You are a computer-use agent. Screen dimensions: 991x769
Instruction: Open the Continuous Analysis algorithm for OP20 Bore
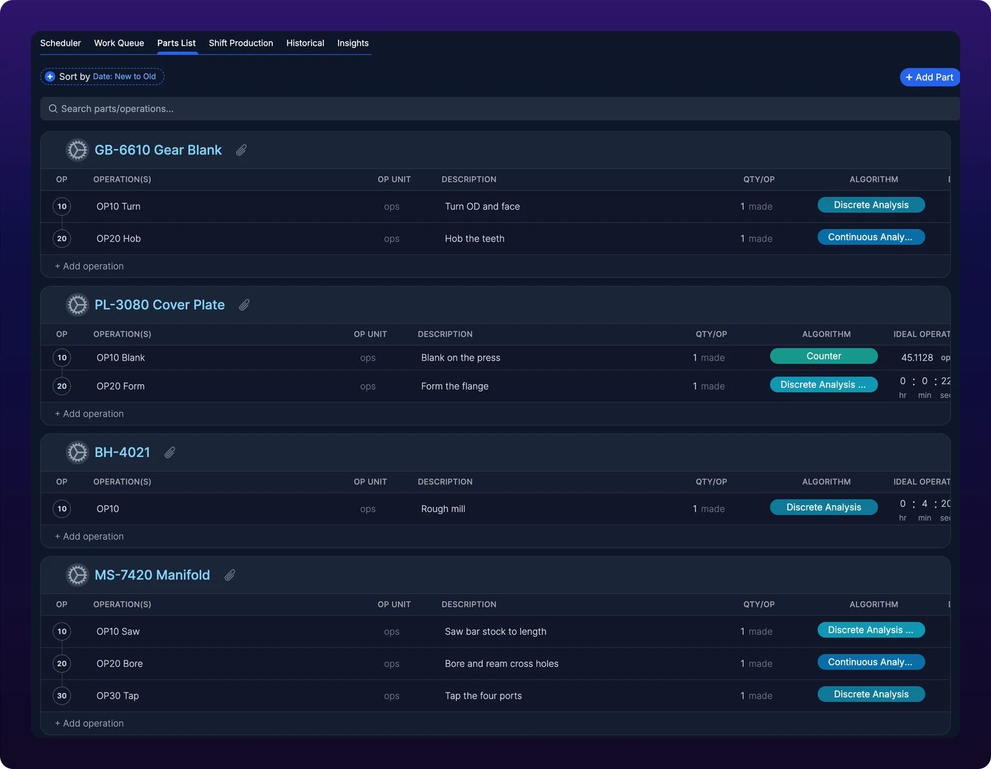click(871, 662)
